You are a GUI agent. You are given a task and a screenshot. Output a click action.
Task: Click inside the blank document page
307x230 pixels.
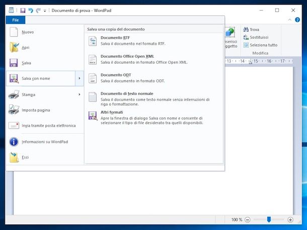[153, 192]
